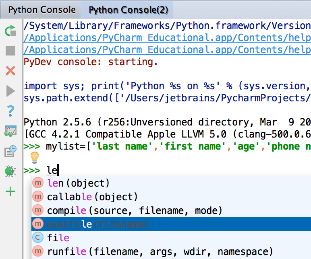Screen dimensions: 311x259
Task: Stop the console with the square icon
Action: 10,51
